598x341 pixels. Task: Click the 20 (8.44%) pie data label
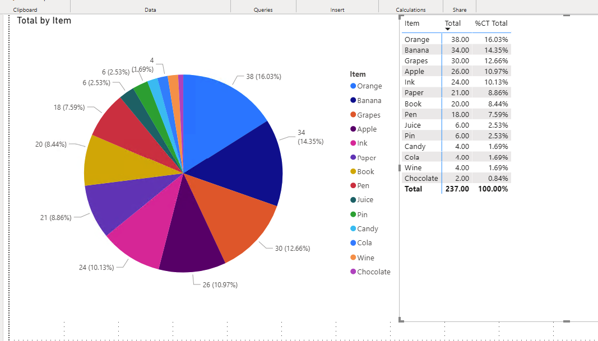[x=51, y=144]
